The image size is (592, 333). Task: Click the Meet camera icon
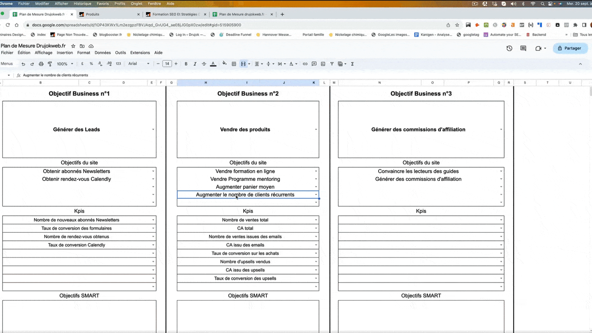(539, 48)
